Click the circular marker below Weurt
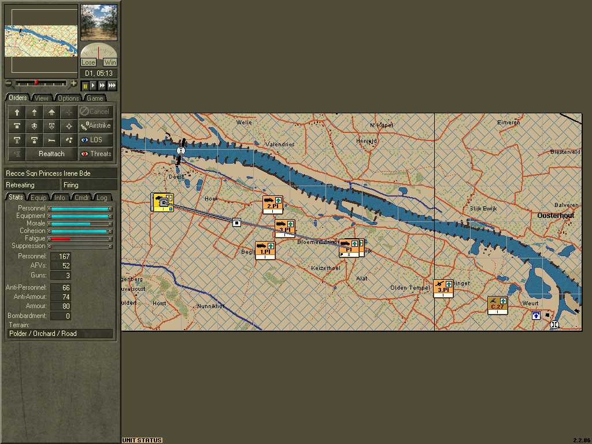 (x=554, y=324)
